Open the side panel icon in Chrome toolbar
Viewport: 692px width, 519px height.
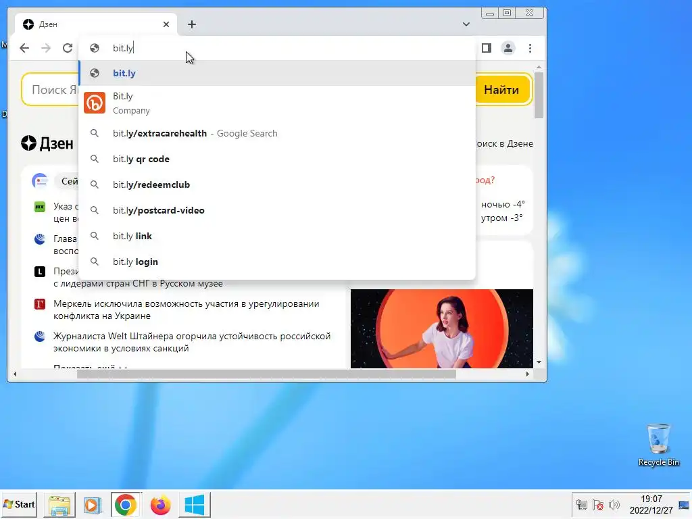487,48
